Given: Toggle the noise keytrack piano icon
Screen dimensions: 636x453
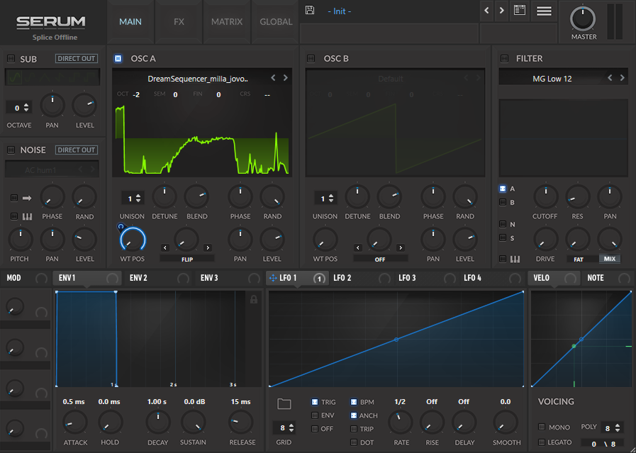Looking at the screenshot, I should 27,216.
